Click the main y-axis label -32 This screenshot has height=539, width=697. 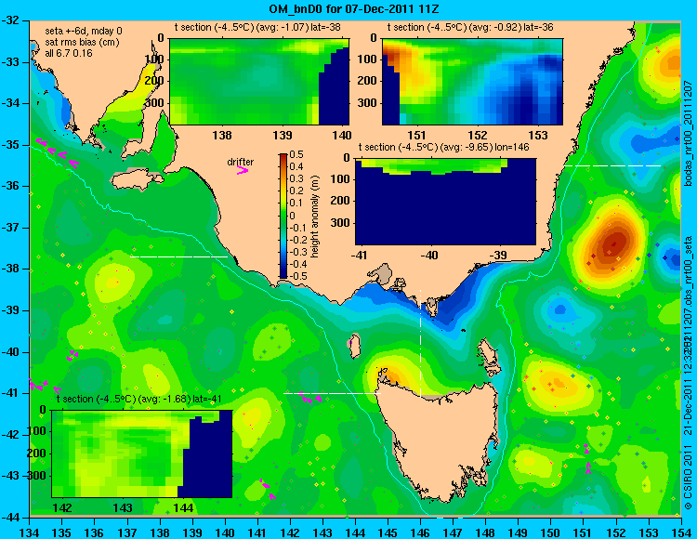tap(12, 20)
